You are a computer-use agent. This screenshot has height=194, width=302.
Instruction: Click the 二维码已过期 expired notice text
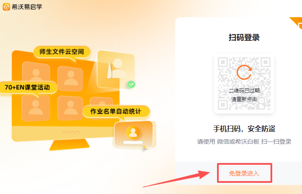pos(244,90)
